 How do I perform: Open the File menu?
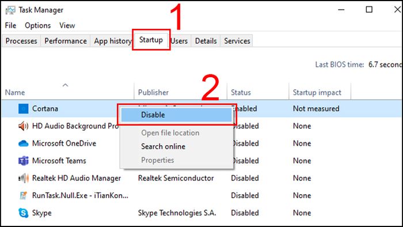10,25
